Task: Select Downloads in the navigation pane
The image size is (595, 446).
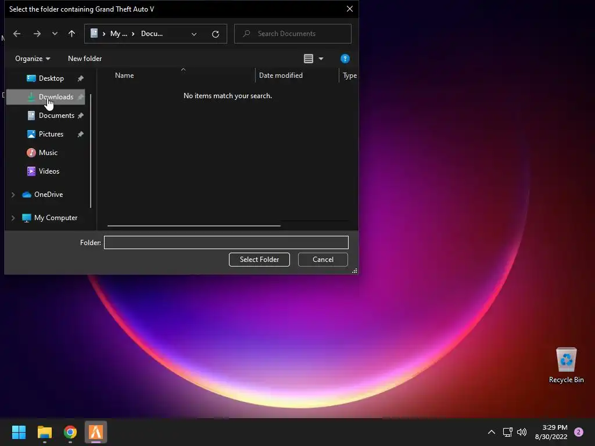Action: point(46,97)
